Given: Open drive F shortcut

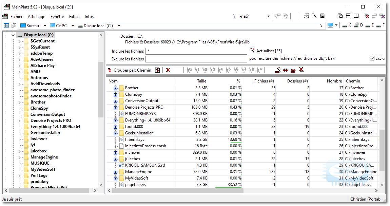Looking at the screenshot, I should [x=381, y=25].
